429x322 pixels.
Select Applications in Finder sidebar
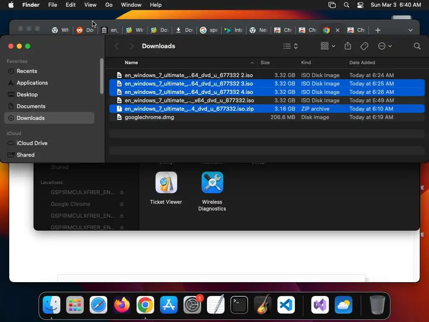49,83
